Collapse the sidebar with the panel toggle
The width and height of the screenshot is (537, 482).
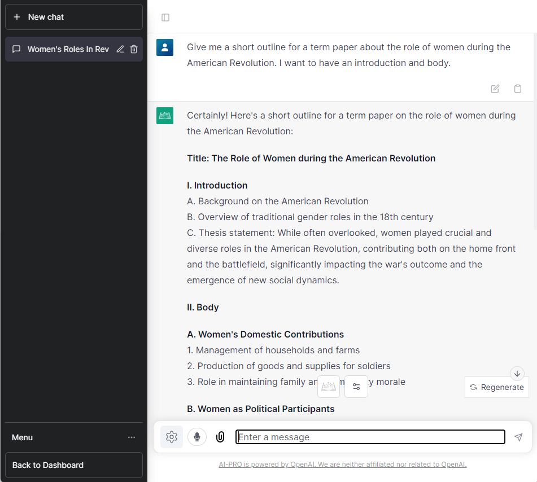165,17
